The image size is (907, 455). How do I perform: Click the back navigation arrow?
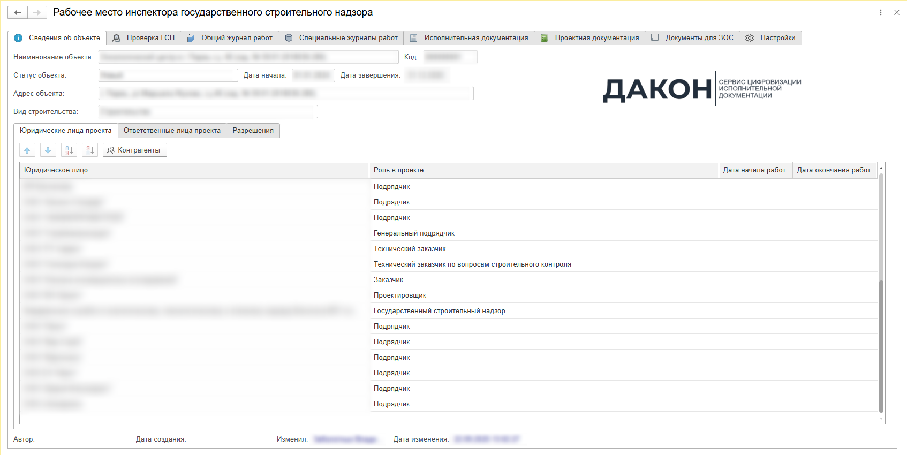18,12
